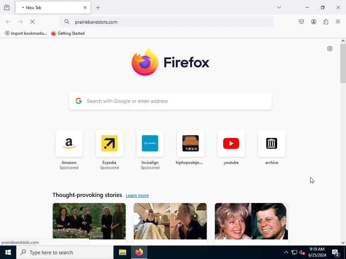346x259 pixels.
Task: Open the Save to Pocket icon
Action: [301, 22]
